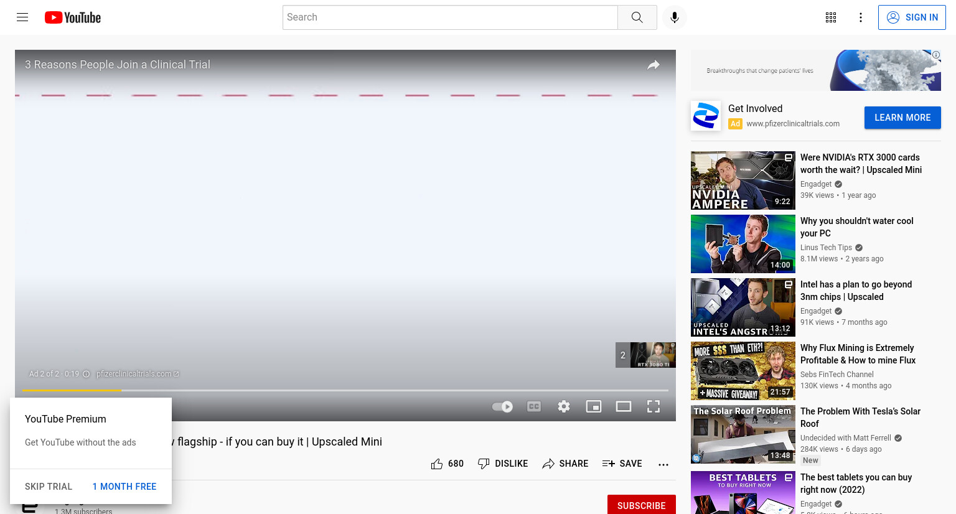Save video to a playlist
This screenshot has height=514, width=956.
click(622, 464)
